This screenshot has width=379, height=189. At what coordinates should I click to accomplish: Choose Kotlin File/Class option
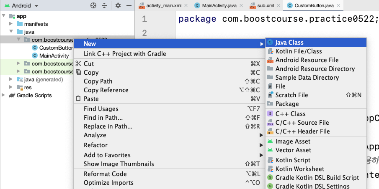(316, 51)
